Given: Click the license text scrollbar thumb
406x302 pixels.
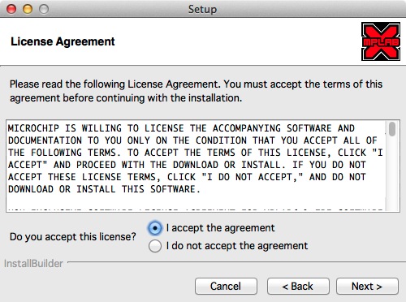Looking at the screenshot, I should (x=392, y=129).
